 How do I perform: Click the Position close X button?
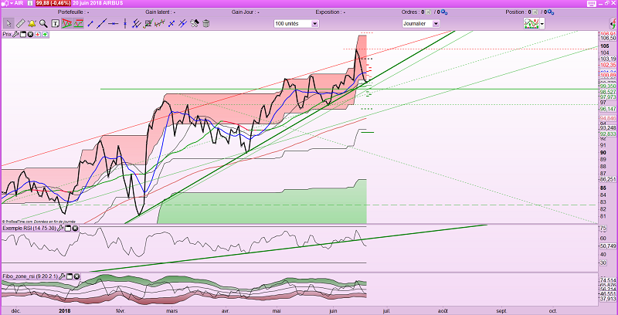point(536,12)
